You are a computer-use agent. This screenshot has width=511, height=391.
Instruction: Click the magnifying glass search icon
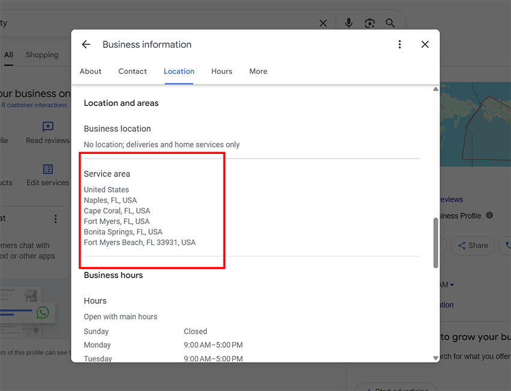[390, 23]
